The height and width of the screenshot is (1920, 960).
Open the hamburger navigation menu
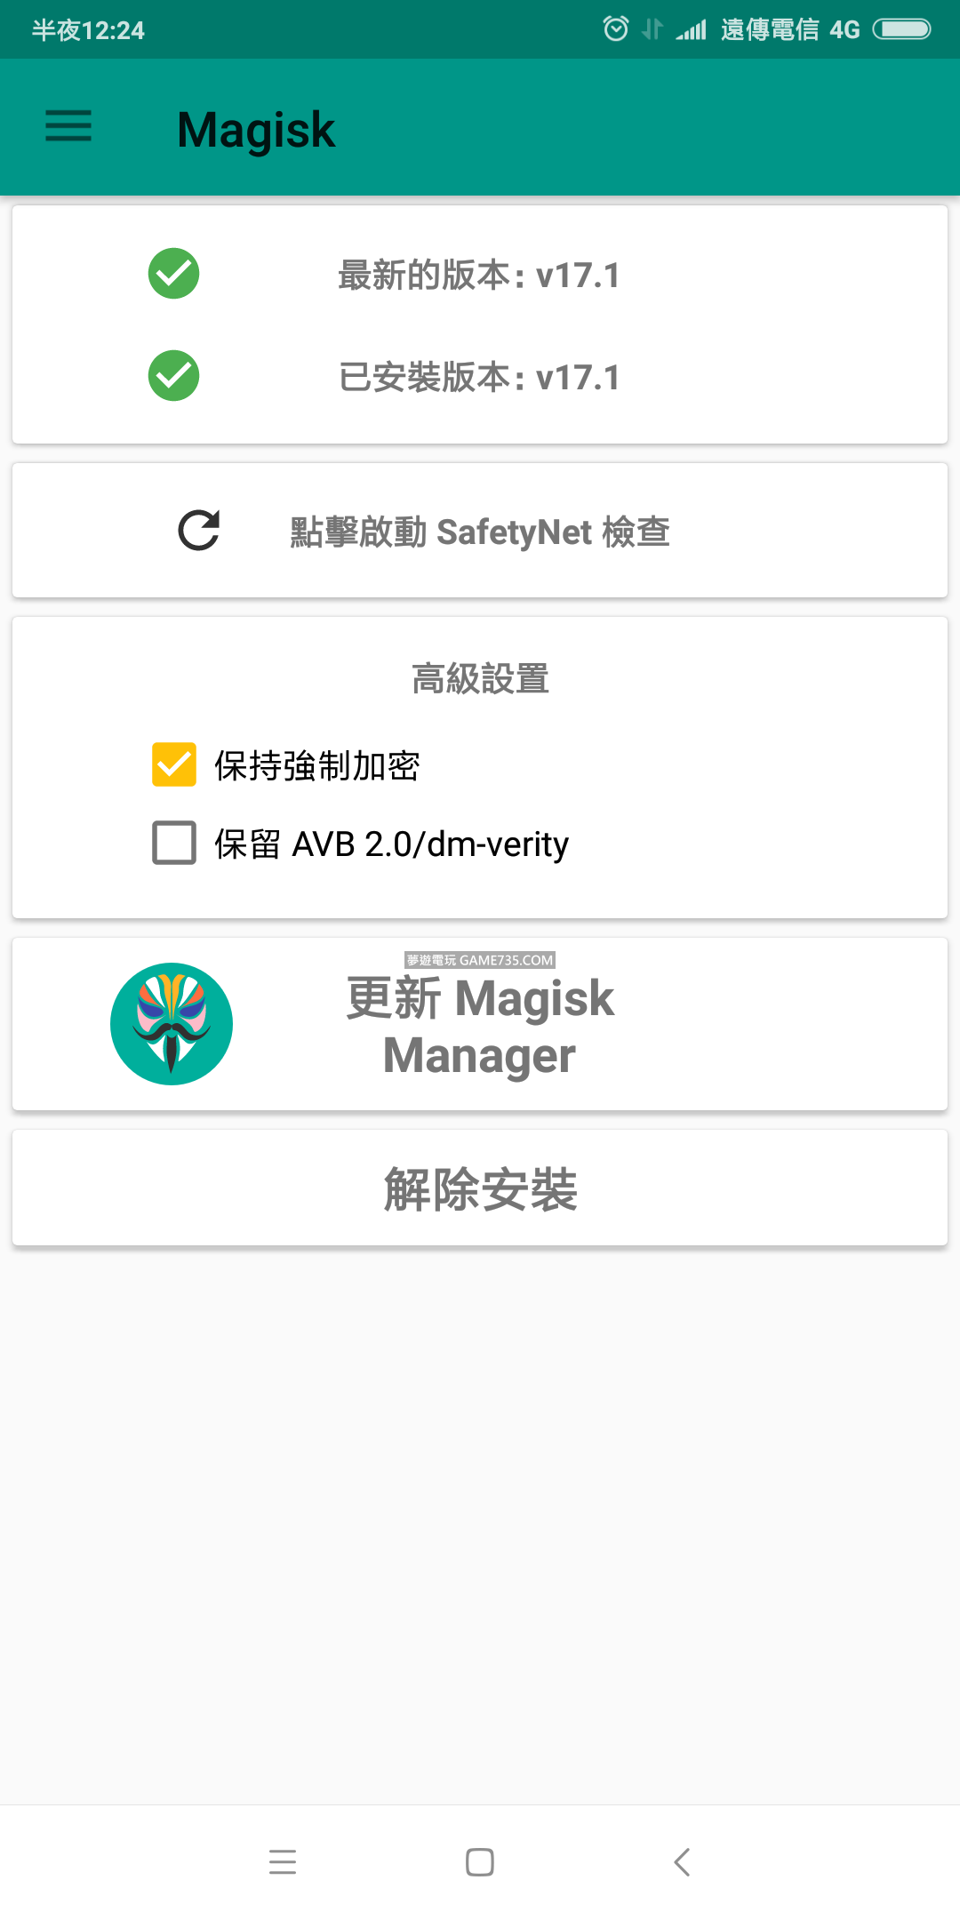click(68, 126)
